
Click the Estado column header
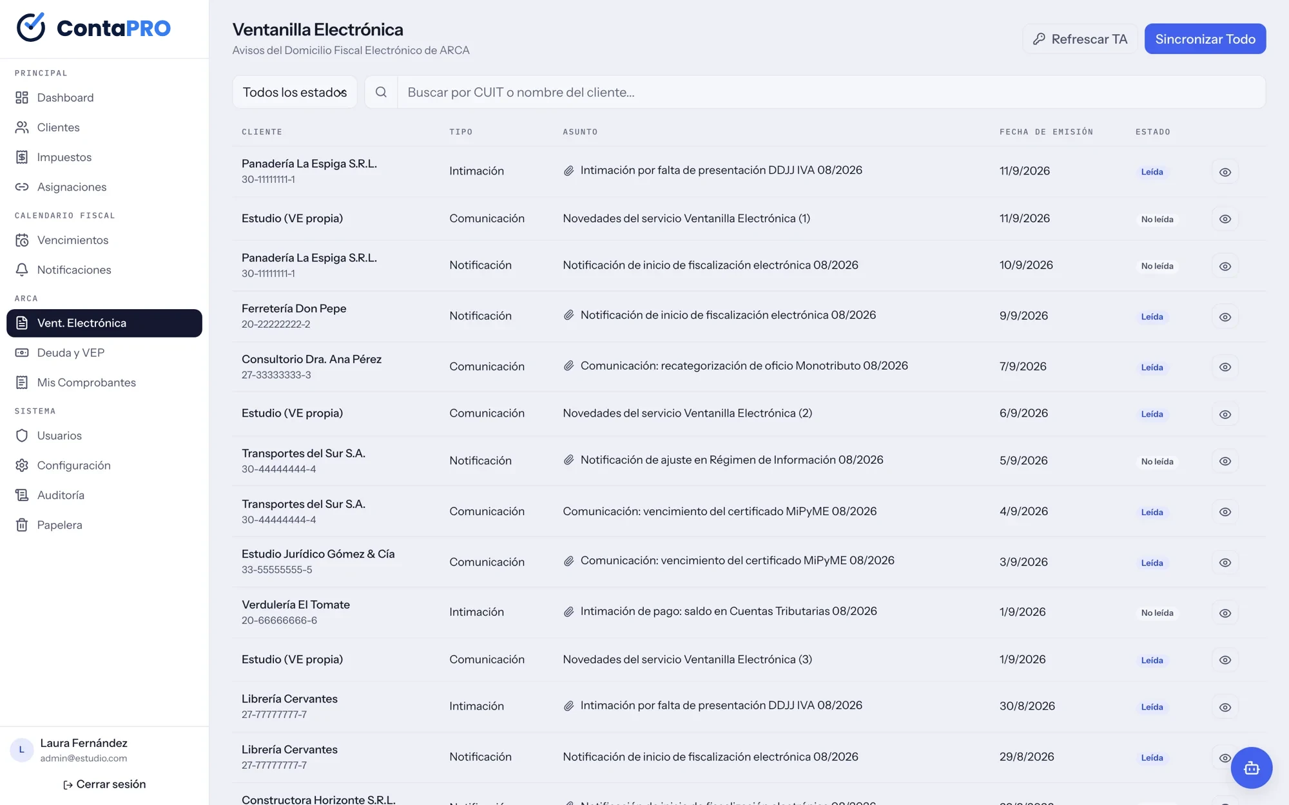click(1152, 132)
